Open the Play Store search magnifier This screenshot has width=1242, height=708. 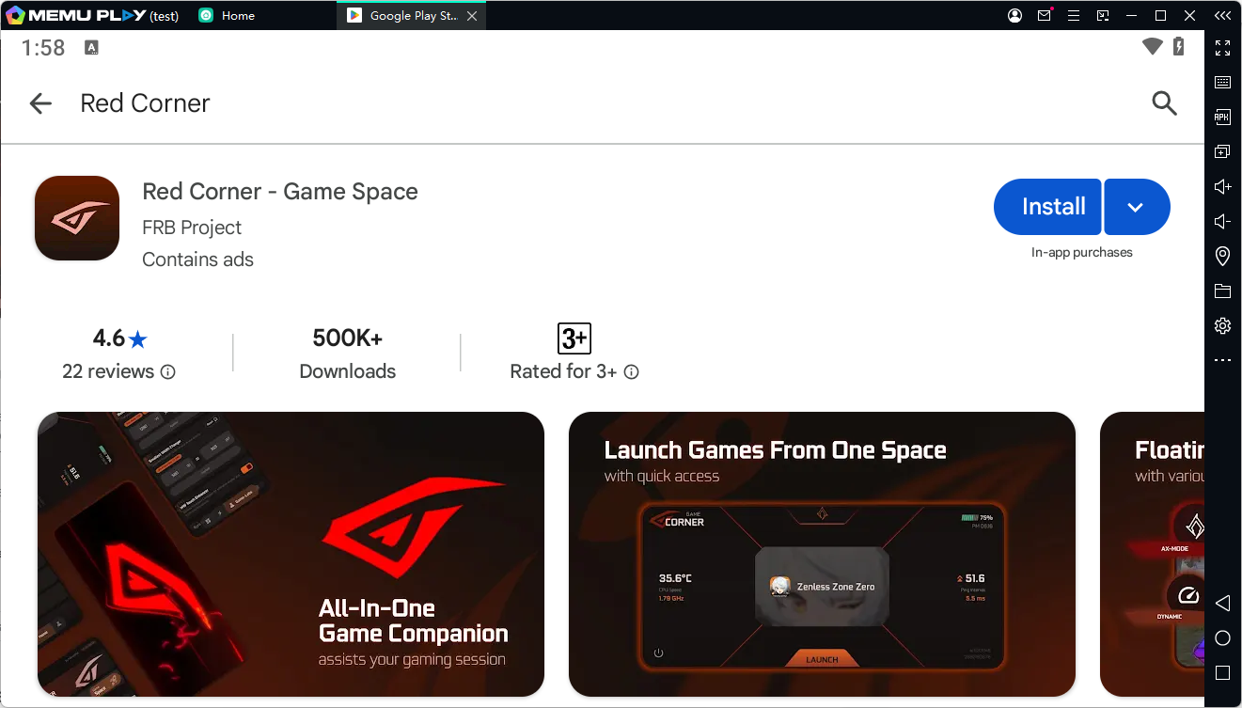click(x=1164, y=103)
